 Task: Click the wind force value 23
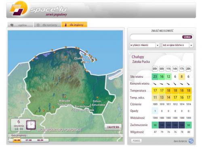(x=155, y=77)
